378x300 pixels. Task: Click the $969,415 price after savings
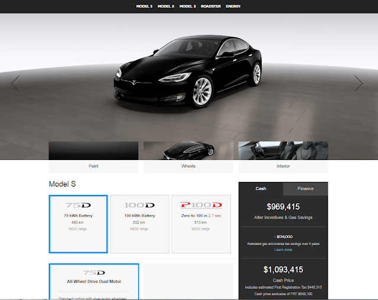[283, 207]
